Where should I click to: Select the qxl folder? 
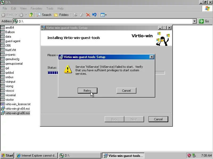point(5,68)
